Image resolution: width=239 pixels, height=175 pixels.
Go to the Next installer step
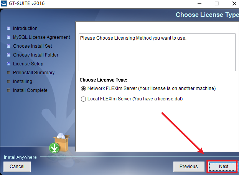(223, 166)
